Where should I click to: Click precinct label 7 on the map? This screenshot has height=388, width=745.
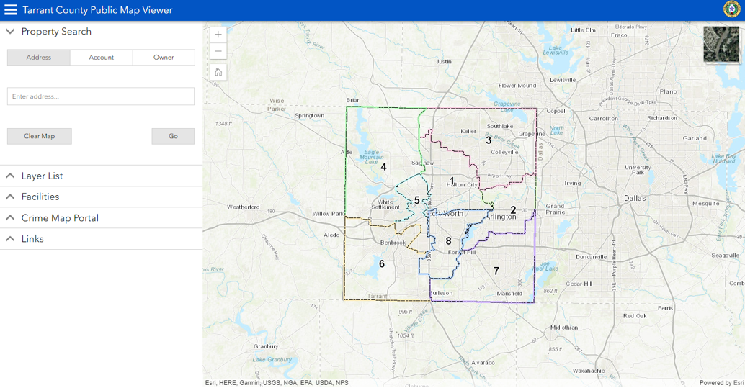[x=496, y=271]
